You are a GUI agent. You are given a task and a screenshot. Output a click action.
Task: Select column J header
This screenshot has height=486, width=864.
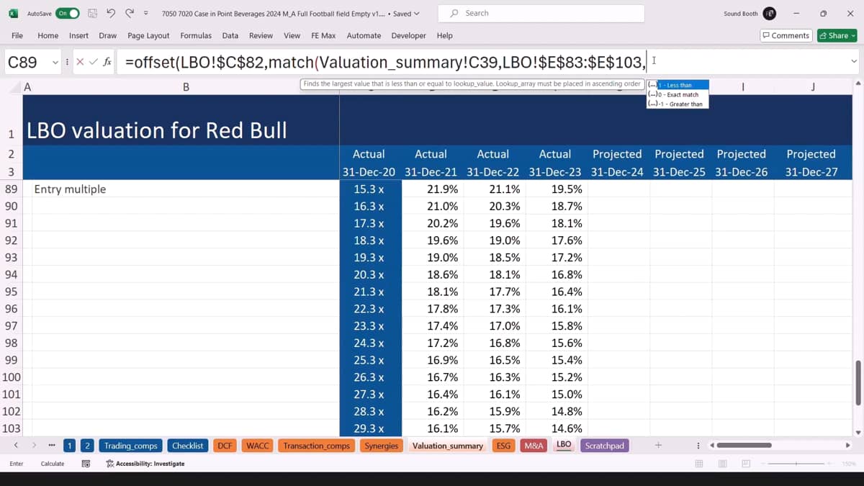pos(813,87)
